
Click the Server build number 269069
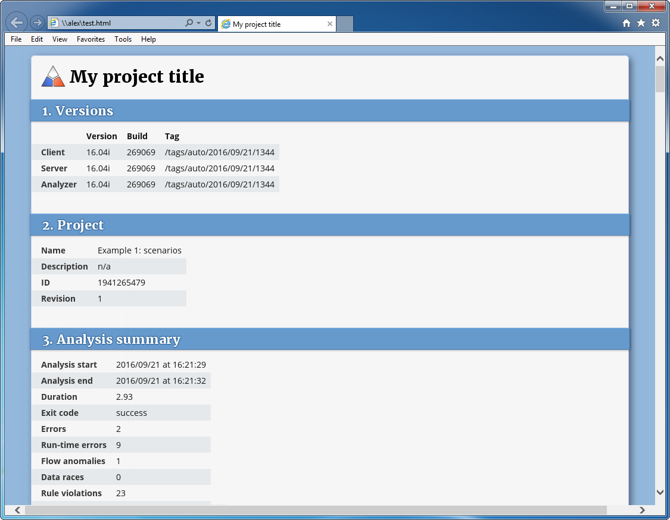pyautogui.click(x=141, y=168)
